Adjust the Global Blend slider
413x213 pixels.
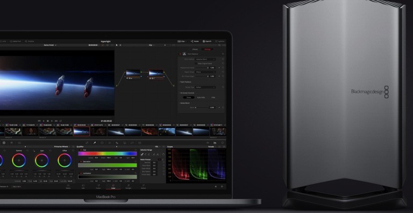tap(202, 108)
